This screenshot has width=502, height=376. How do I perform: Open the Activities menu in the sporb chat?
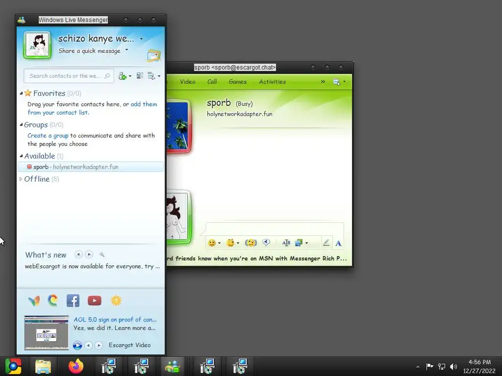272,82
